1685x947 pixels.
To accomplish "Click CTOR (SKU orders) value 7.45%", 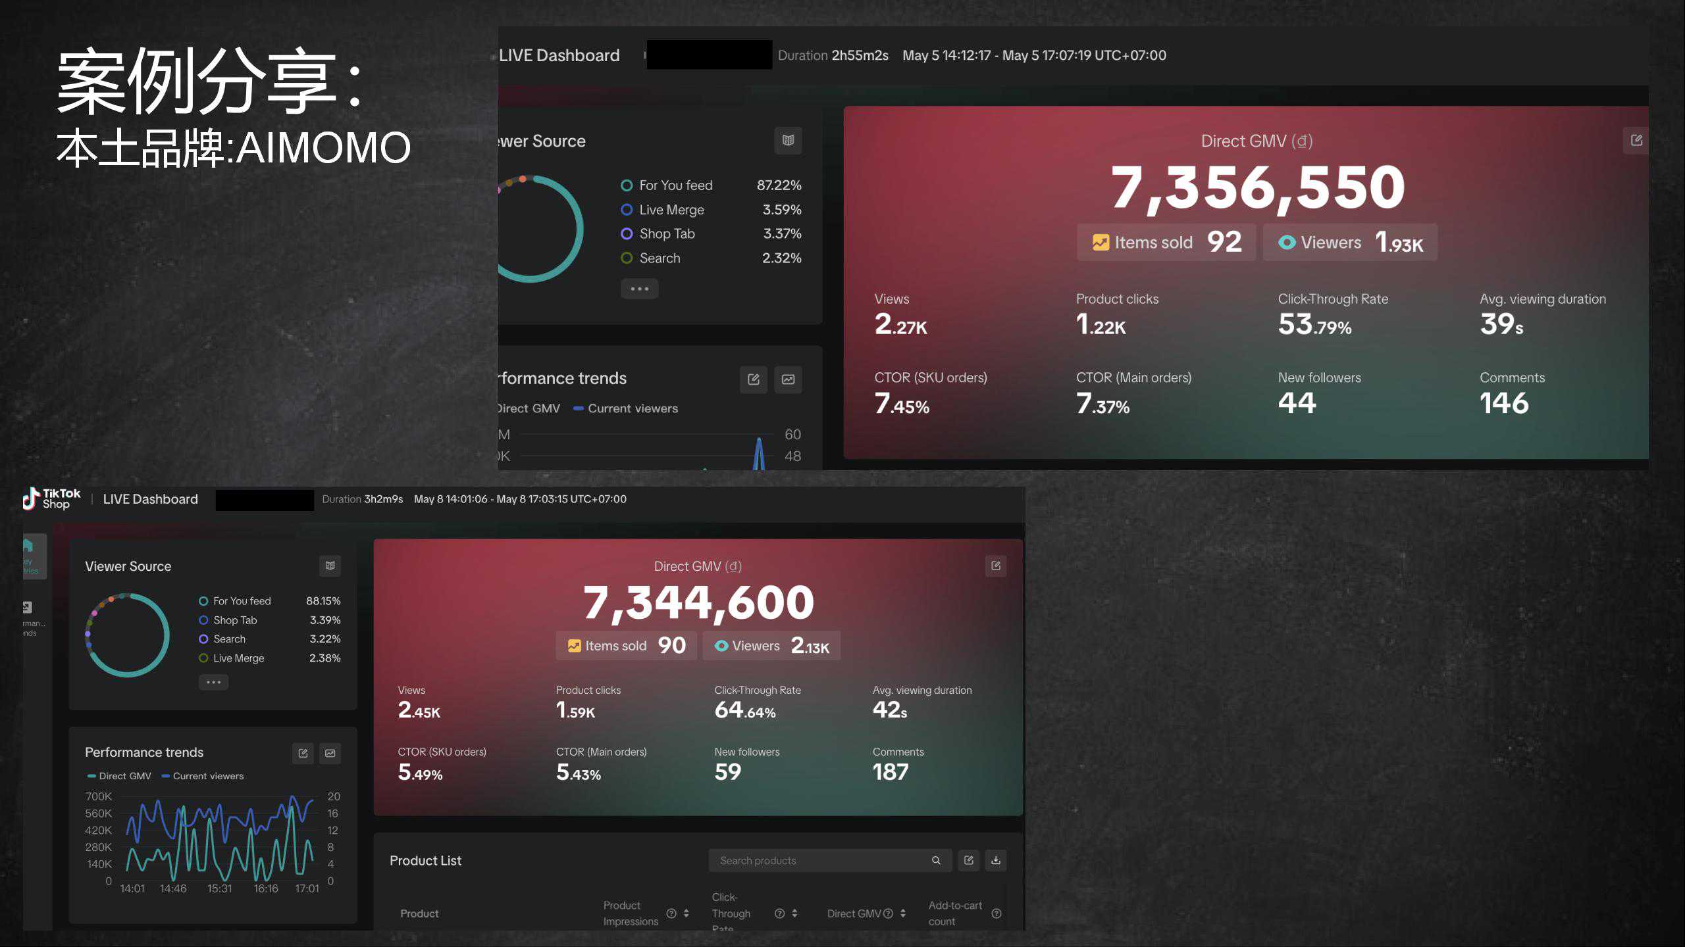I will pos(902,403).
